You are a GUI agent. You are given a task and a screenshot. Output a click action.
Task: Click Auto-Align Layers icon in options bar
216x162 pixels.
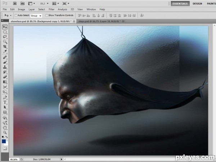tap(141, 15)
